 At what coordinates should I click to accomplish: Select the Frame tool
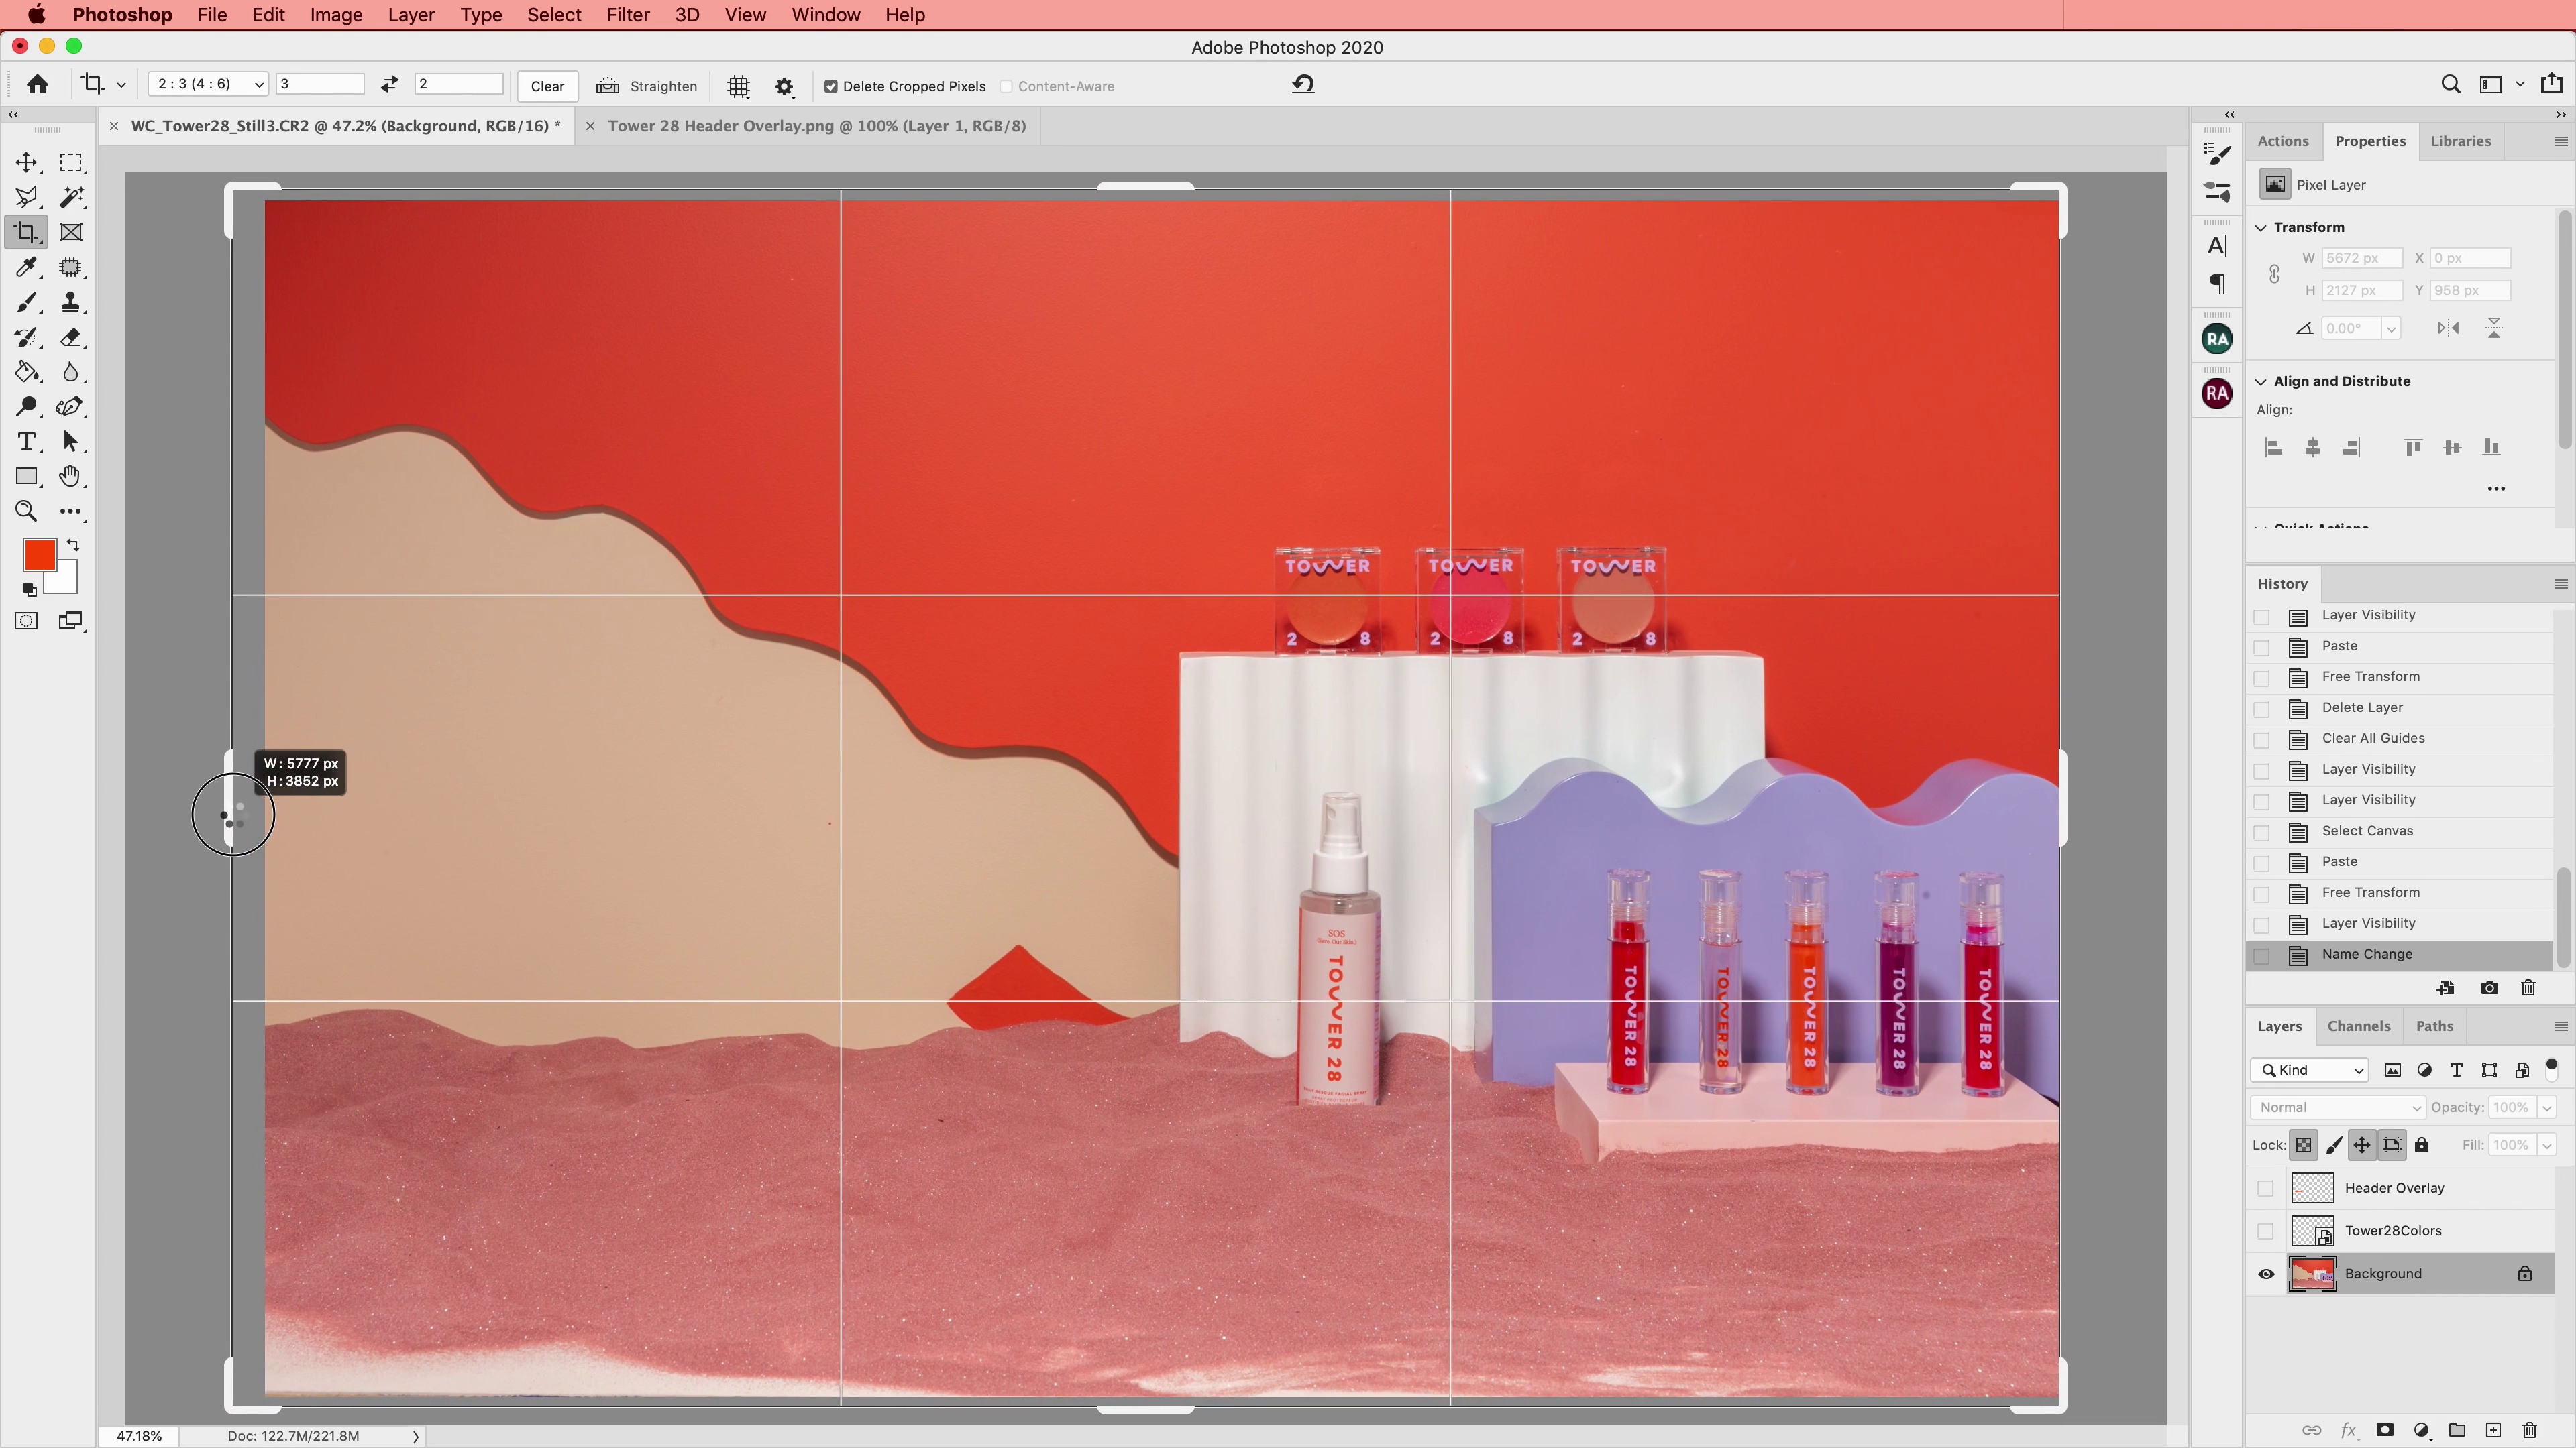click(x=71, y=232)
